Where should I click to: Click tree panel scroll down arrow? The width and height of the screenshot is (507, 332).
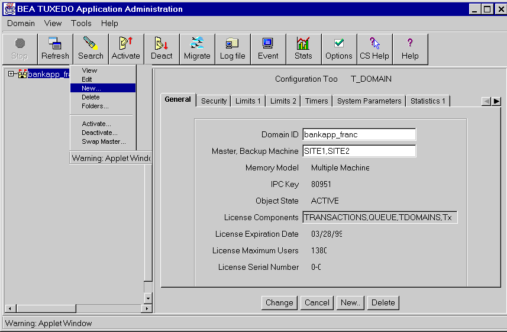coord(148,298)
